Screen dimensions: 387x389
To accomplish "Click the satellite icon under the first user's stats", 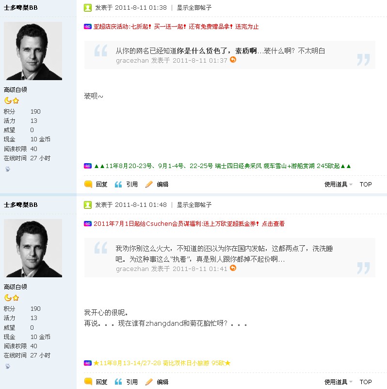I will 8,169.
